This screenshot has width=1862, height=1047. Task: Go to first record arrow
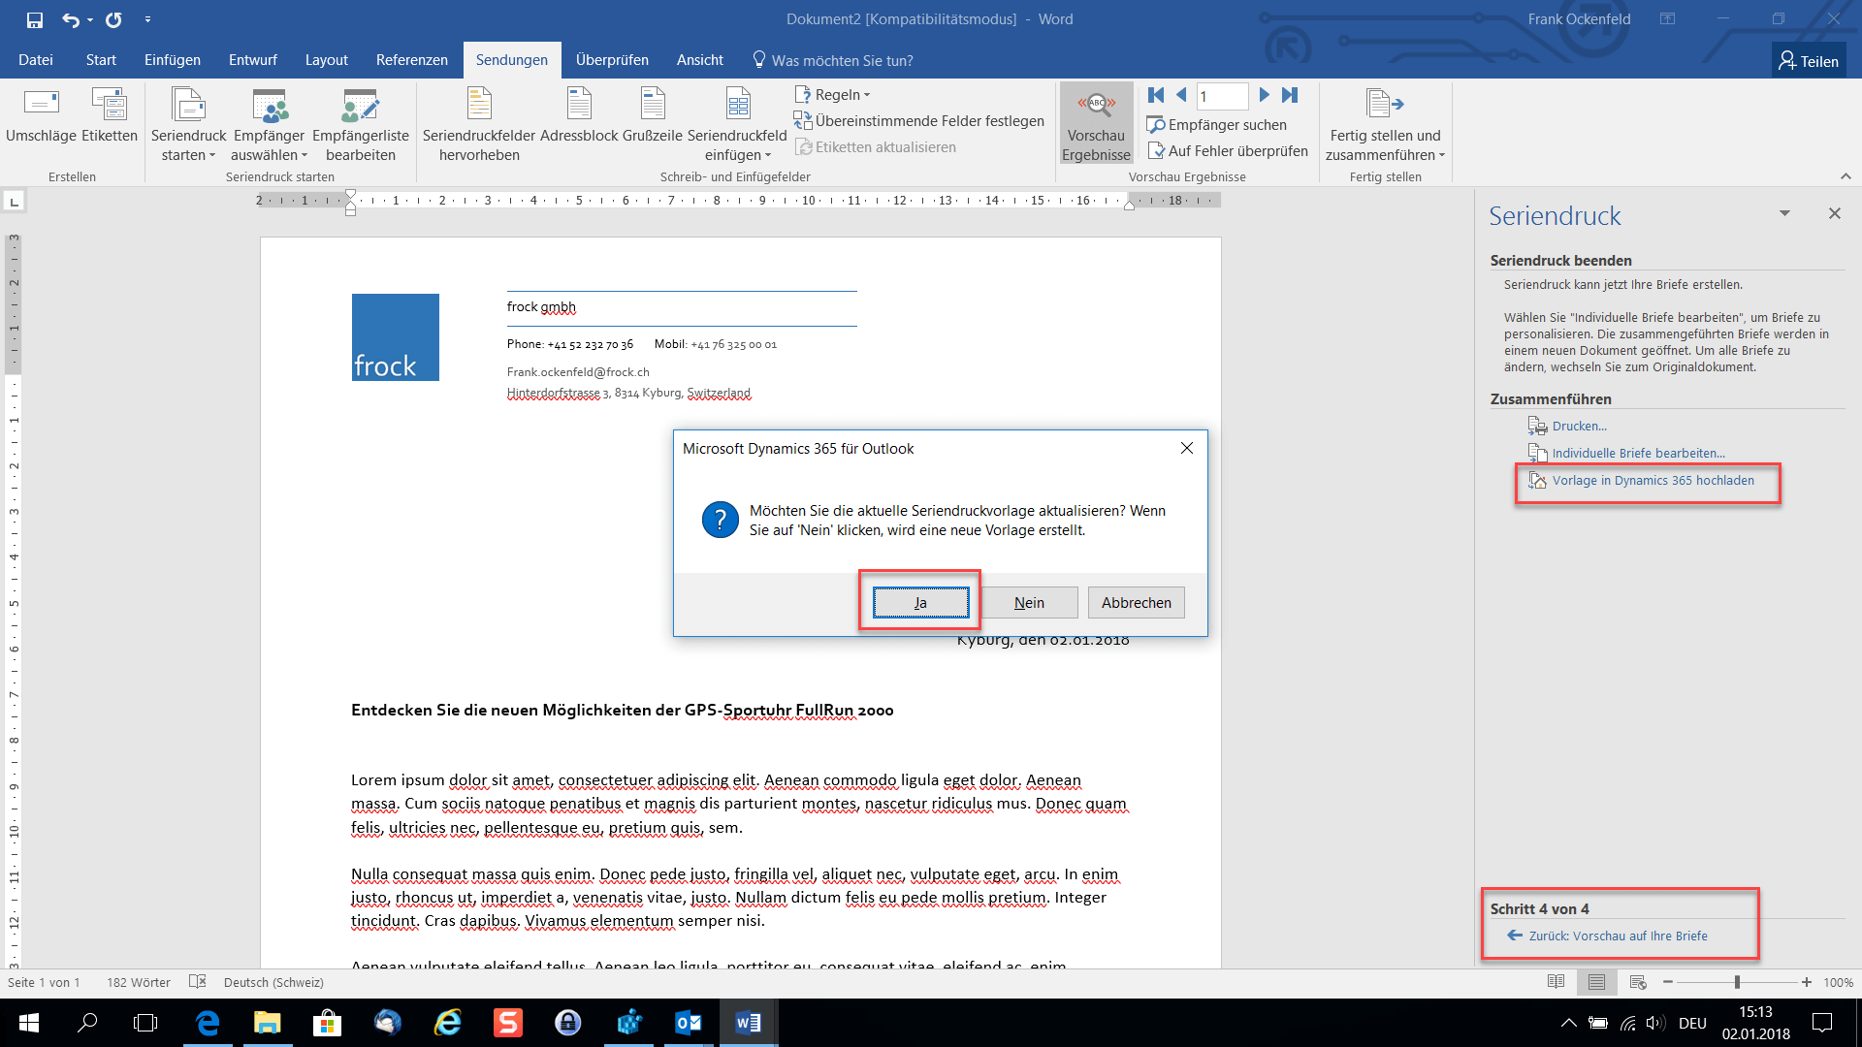pyautogui.click(x=1156, y=95)
